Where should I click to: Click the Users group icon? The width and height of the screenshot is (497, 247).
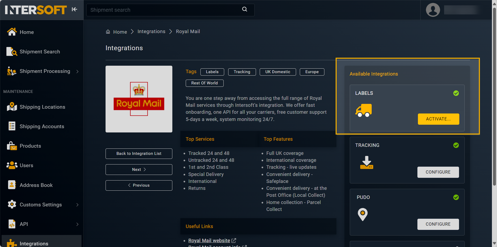coord(12,165)
